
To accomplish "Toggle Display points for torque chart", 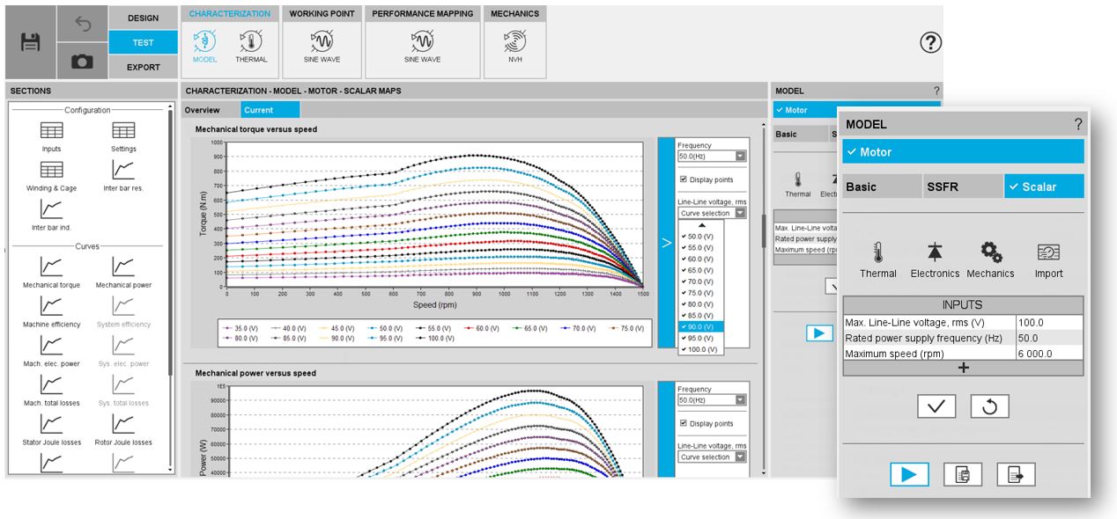I will (684, 179).
